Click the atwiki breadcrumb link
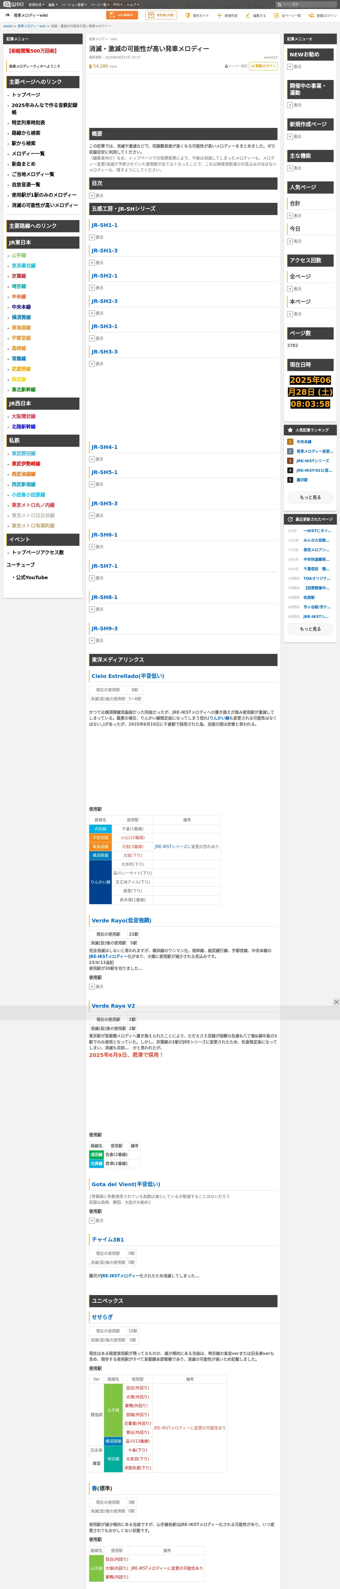This screenshot has height=1589, width=340. [x=7, y=26]
